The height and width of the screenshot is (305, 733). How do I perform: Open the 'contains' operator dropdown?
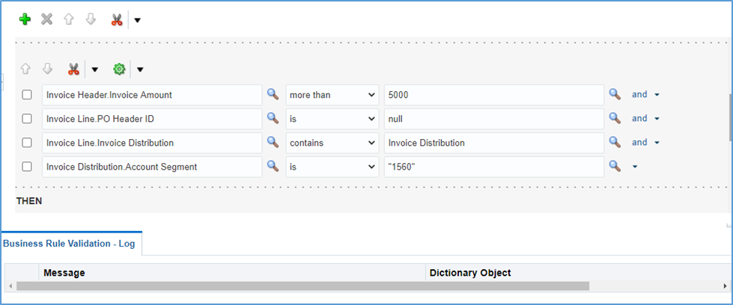point(332,143)
